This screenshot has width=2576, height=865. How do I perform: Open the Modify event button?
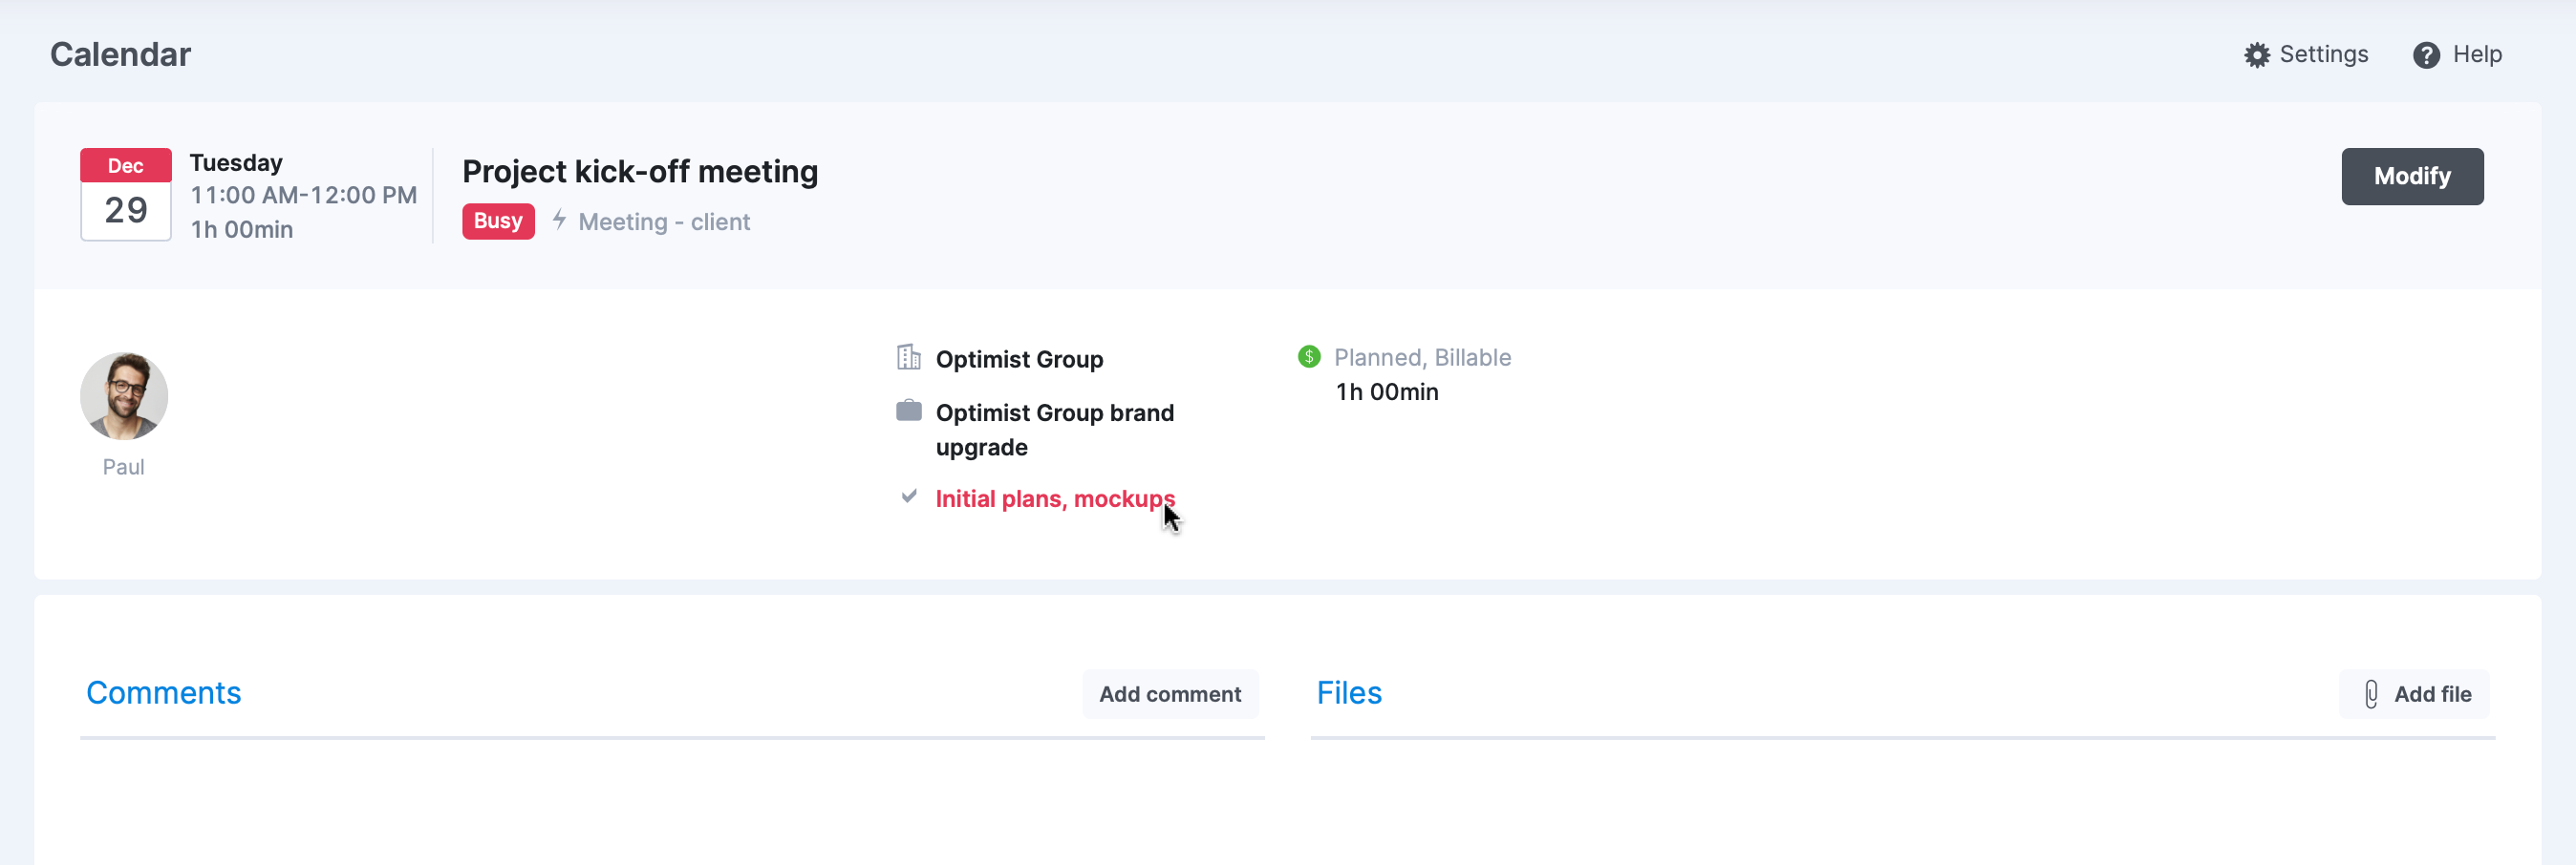click(x=2411, y=177)
